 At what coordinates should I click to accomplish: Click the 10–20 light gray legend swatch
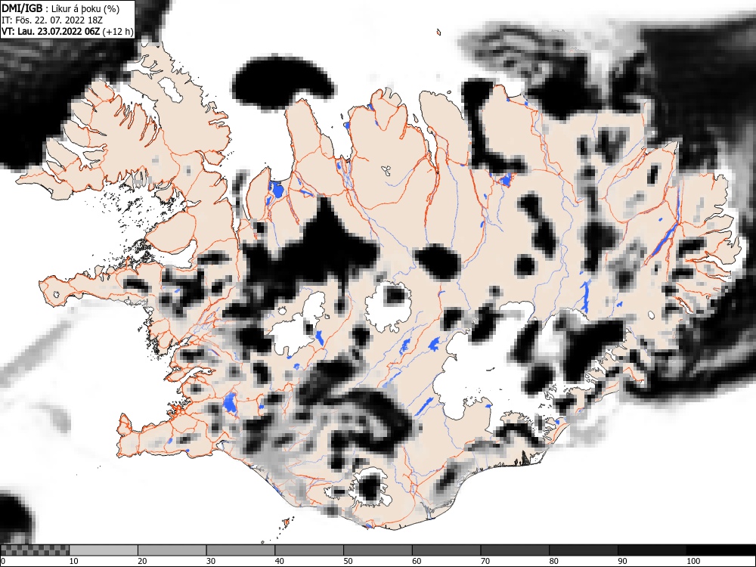(104, 550)
